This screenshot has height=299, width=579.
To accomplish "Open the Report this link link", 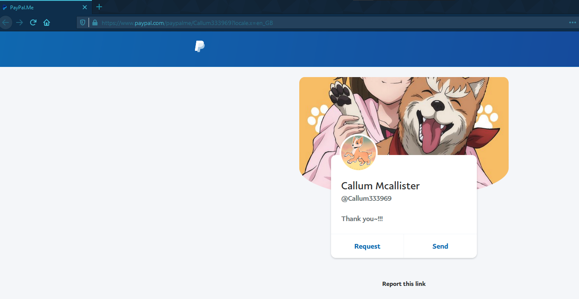I will (x=404, y=284).
